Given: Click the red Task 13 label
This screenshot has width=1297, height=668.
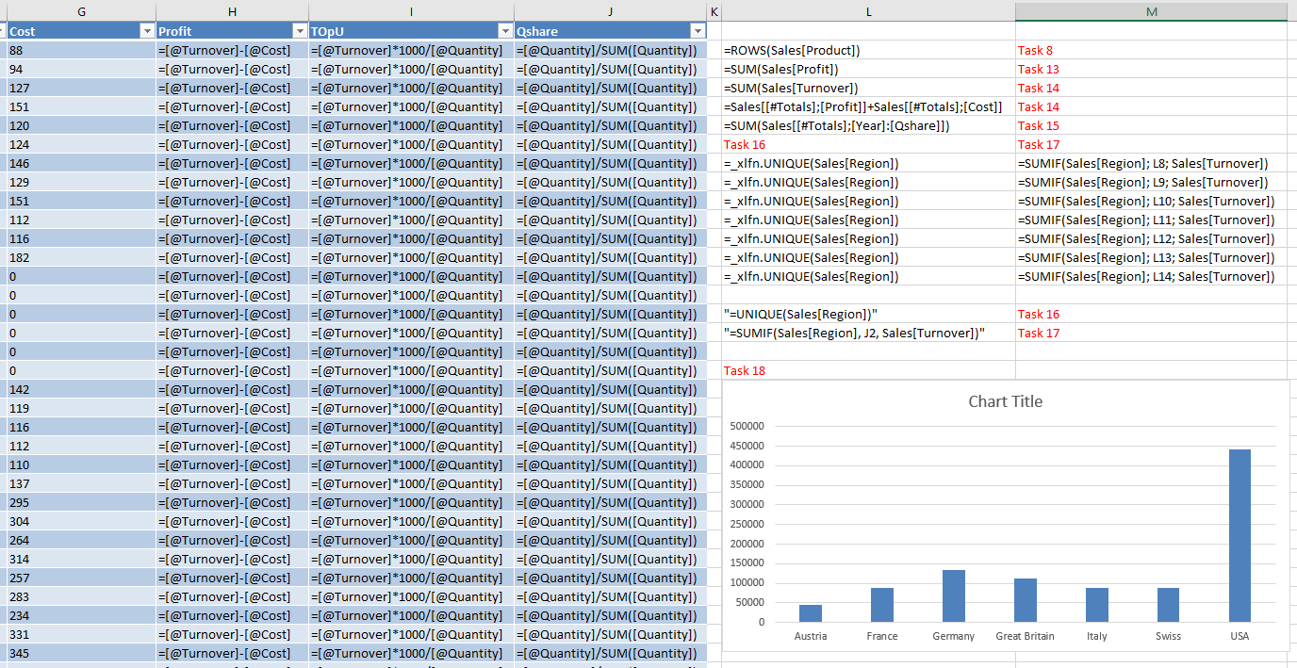Looking at the screenshot, I should coord(1039,69).
